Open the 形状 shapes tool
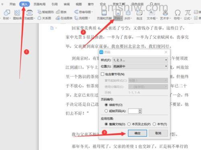 click(x=7, y=15)
